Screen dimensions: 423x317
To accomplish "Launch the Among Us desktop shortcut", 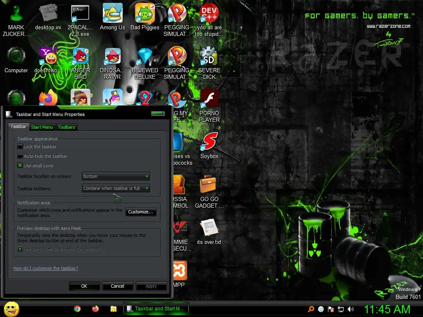I will tap(112, 17).
